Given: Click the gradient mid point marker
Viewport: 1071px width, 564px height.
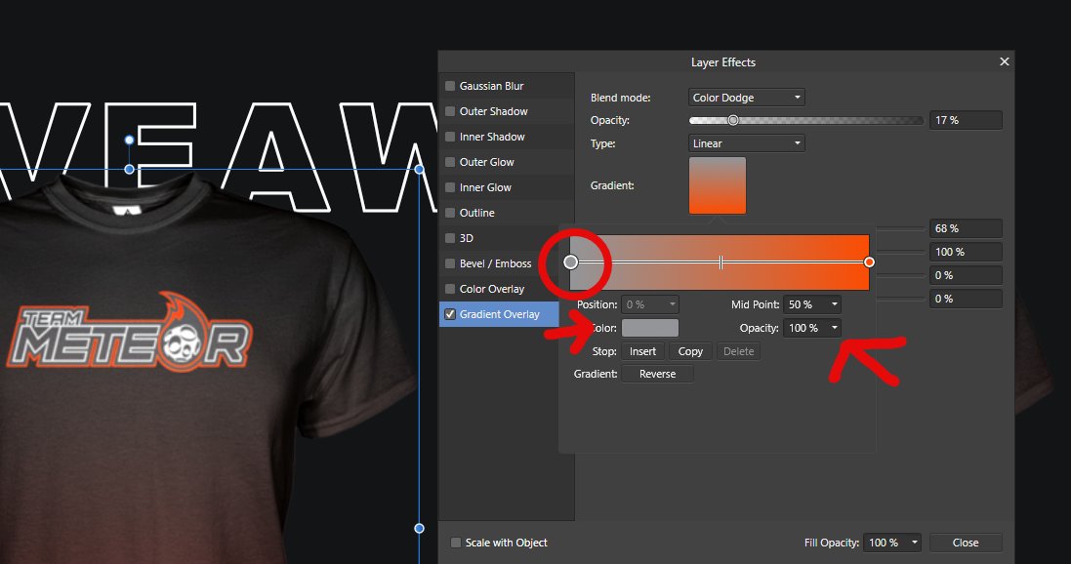Looking at the screenshot, I should (x=721, y=262).
